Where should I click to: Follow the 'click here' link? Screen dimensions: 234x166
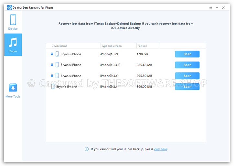point(161,149)
